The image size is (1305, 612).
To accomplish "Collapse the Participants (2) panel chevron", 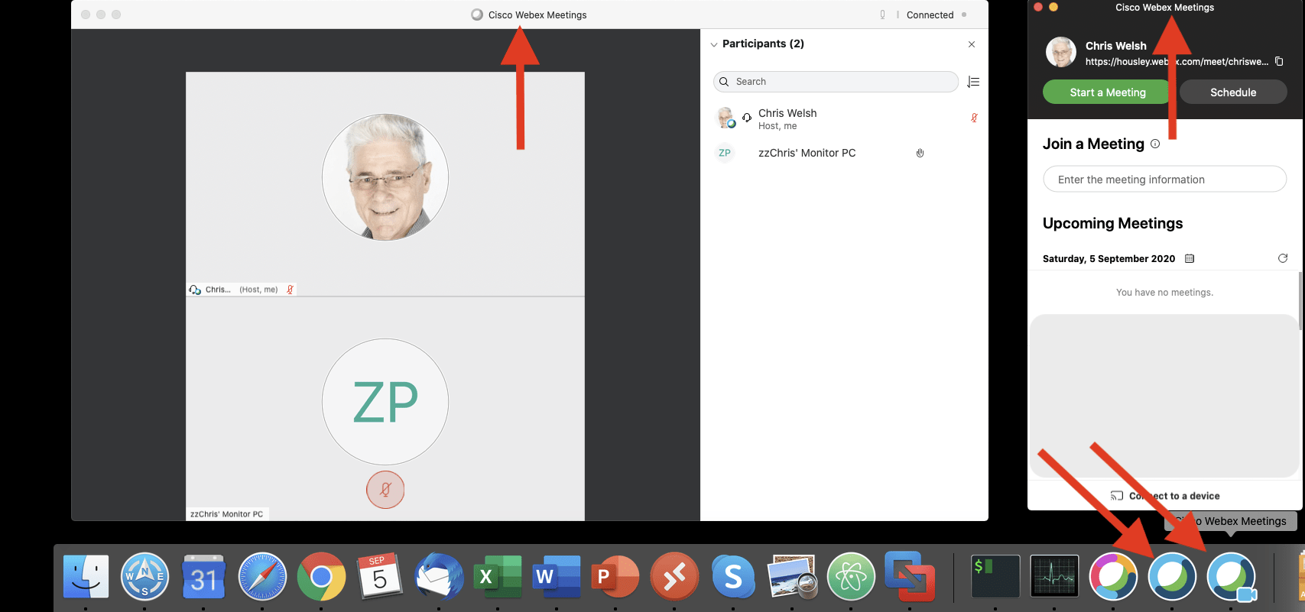I will (714, 44).
